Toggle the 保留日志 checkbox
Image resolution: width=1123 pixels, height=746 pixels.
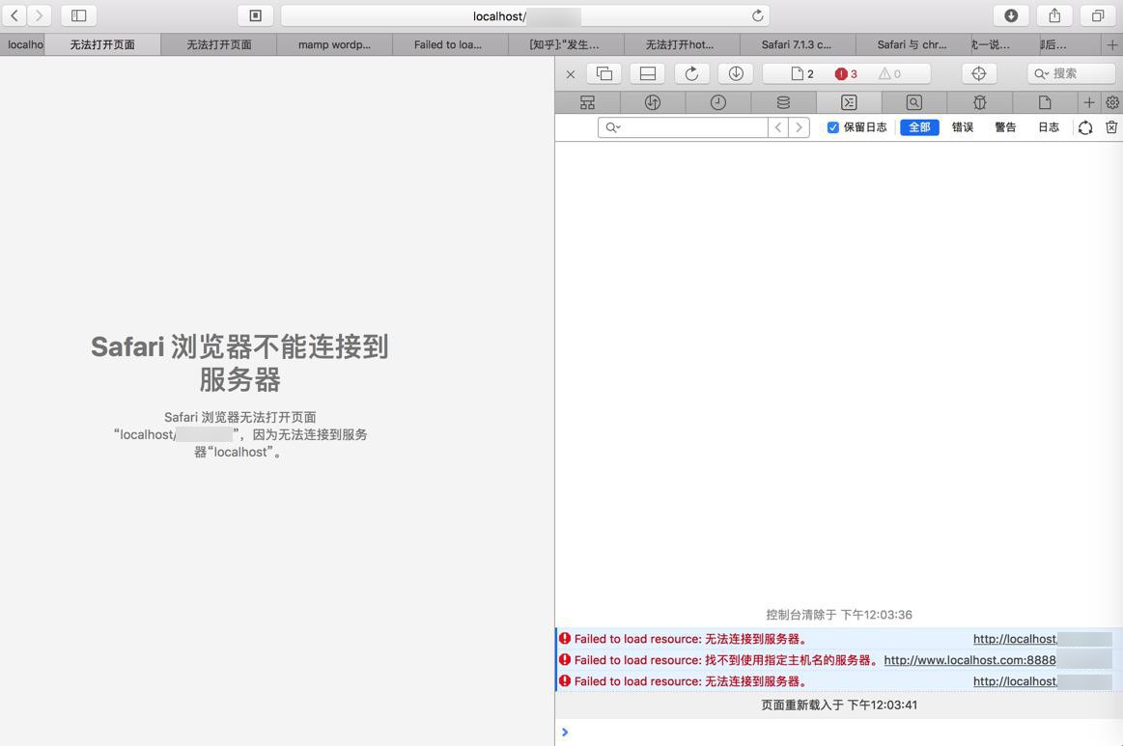(x=832, y=127)
